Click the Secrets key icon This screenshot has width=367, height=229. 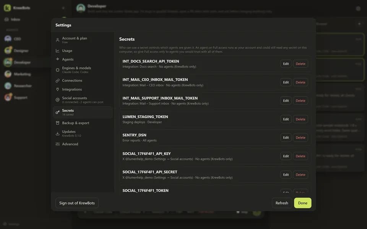tap(58, 112)
